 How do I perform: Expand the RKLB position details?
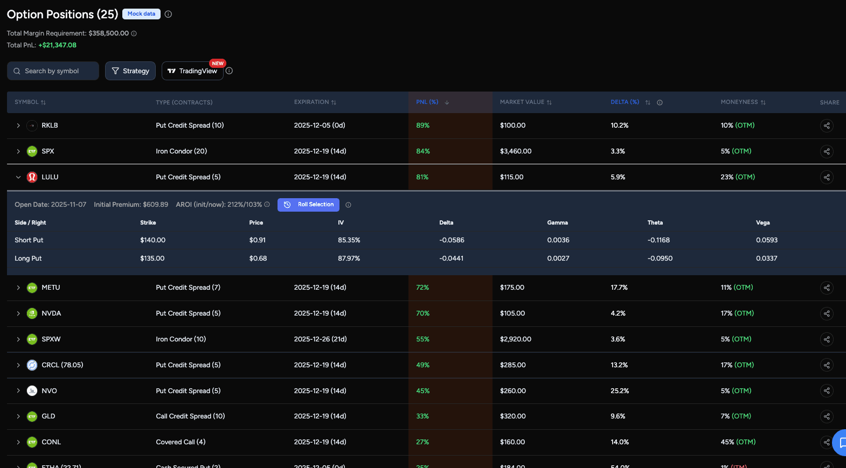[18, 125]
